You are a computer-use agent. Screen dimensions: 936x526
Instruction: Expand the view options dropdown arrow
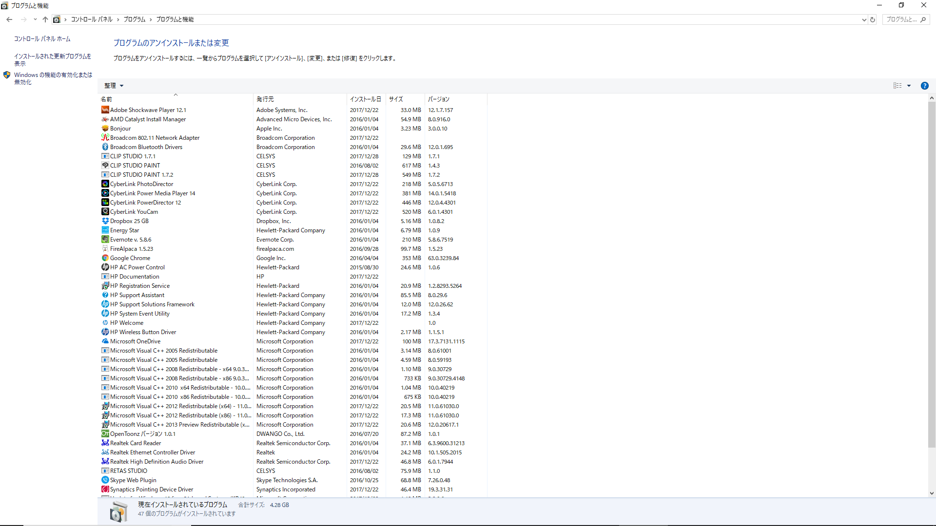click(909, 86)
